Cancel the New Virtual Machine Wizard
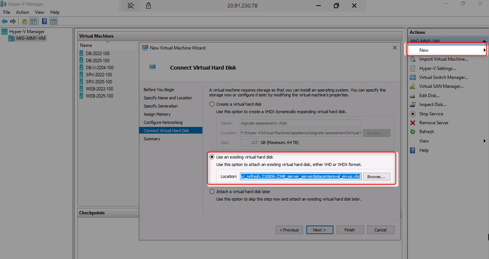 (x=380, y=230)
